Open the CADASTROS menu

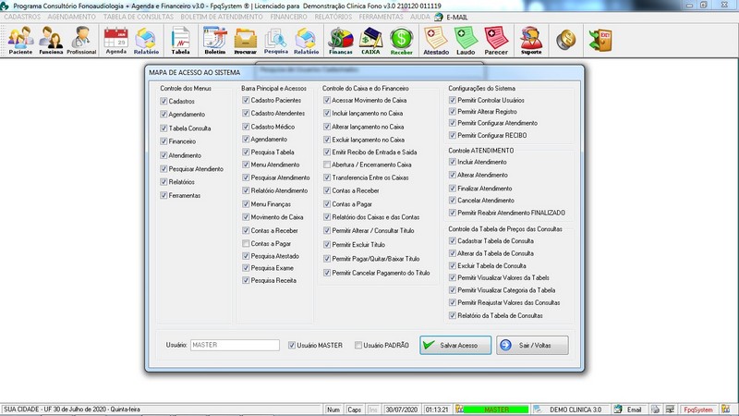pyautogui.click(x=22, y=17)
